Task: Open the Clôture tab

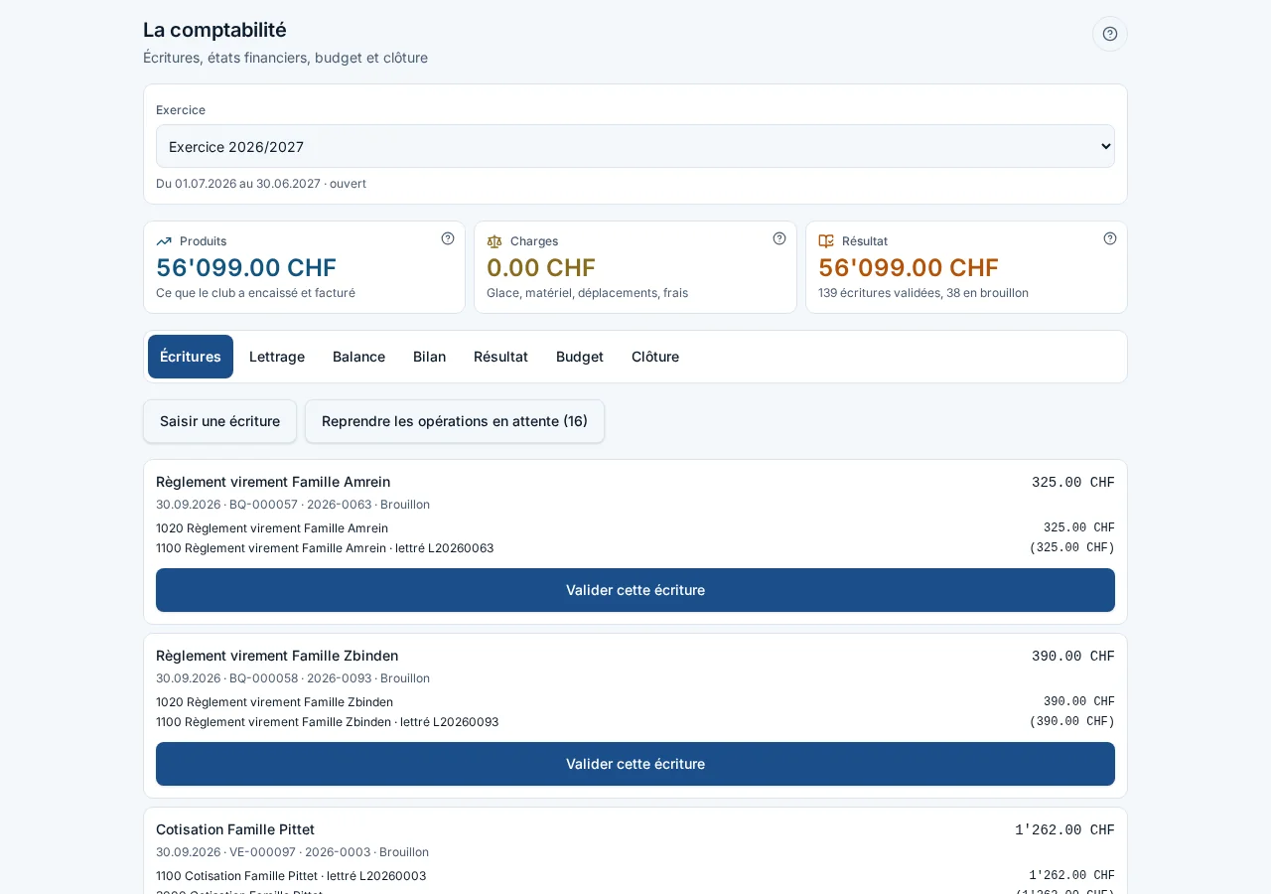Action: click(x=655, y=357)
